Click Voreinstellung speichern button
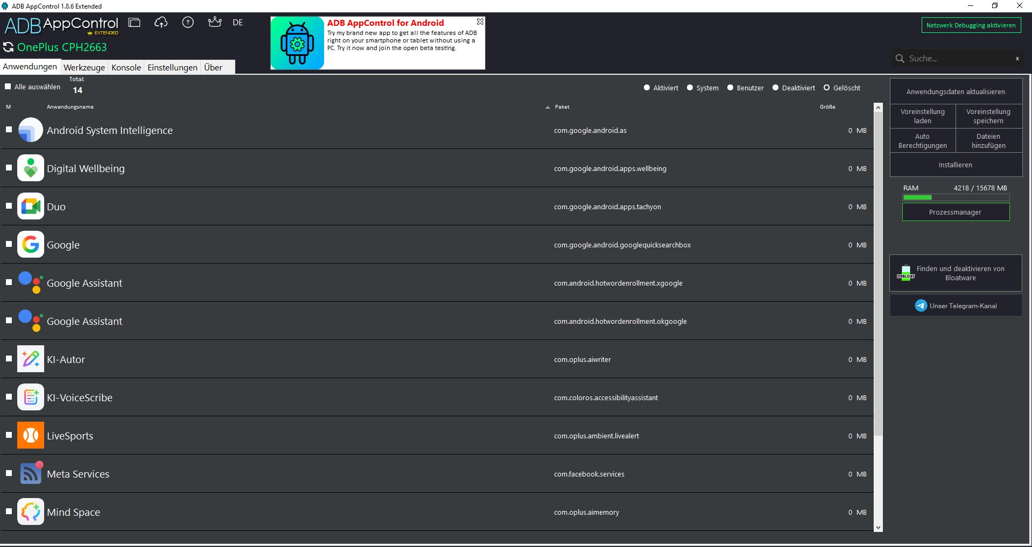Viewport: 1032px width, 547px height. pyautogui.click(x=988, y=116)
